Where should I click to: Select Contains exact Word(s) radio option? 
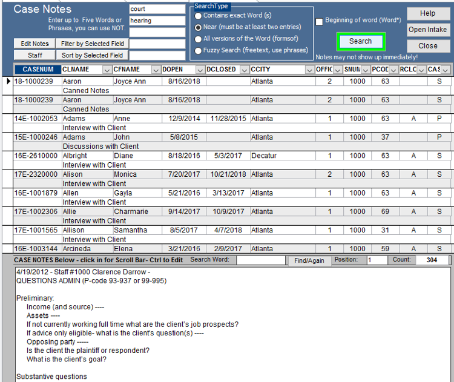click(197, 16)
